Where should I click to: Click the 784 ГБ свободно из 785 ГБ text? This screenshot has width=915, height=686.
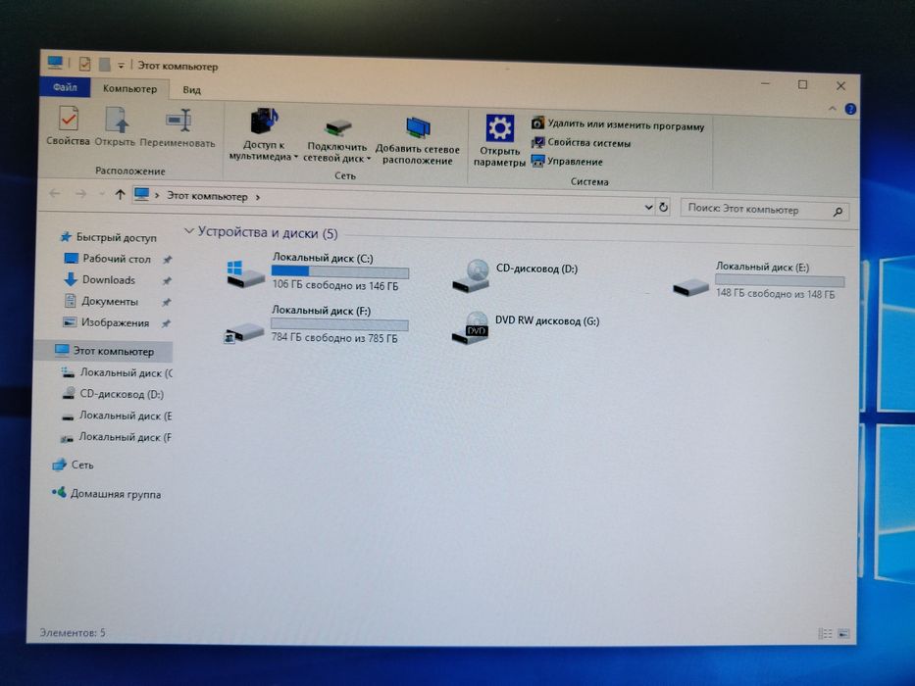(333, 337)
